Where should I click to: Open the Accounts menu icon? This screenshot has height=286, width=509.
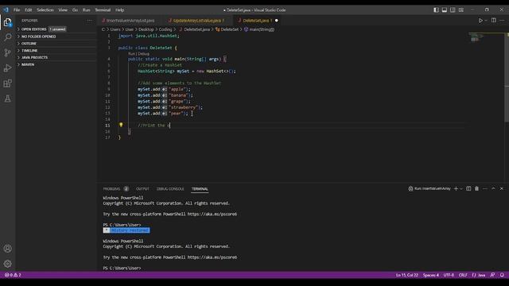(x=7, y=249)
